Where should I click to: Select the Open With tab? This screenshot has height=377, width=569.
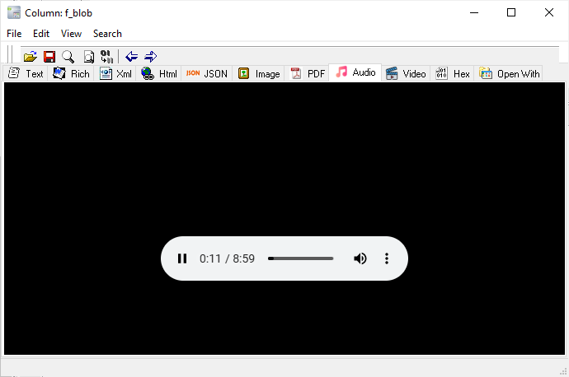[x=510, y=73]
